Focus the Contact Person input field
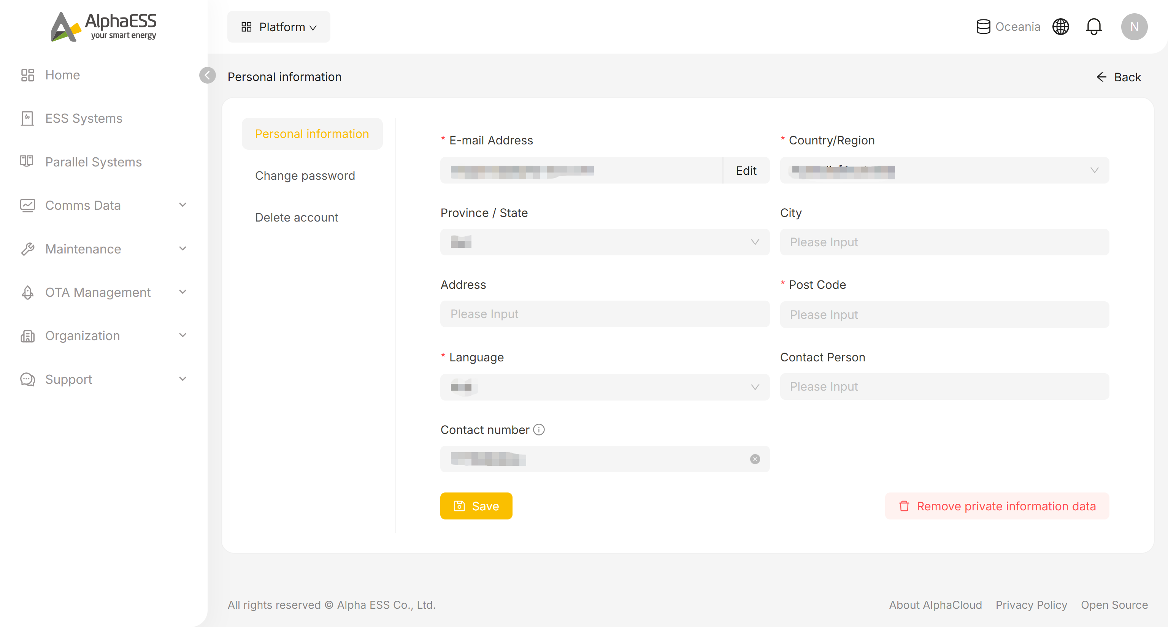1168x627 pixels. click(944, 386)
